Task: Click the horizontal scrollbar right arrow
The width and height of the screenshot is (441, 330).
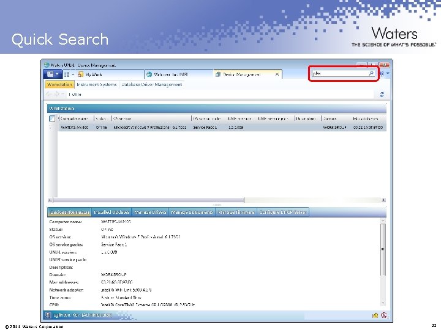Action: click(383, 200)
